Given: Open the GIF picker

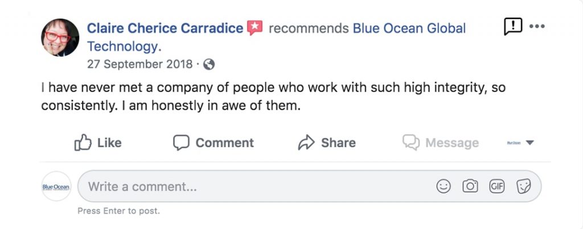Looking at the screenshot, I should pyautogui.click(x=497, y=186).
